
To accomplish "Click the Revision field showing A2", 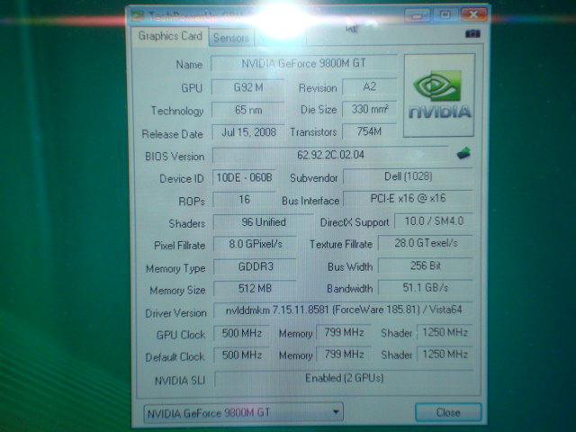I will tap(370, 86).
